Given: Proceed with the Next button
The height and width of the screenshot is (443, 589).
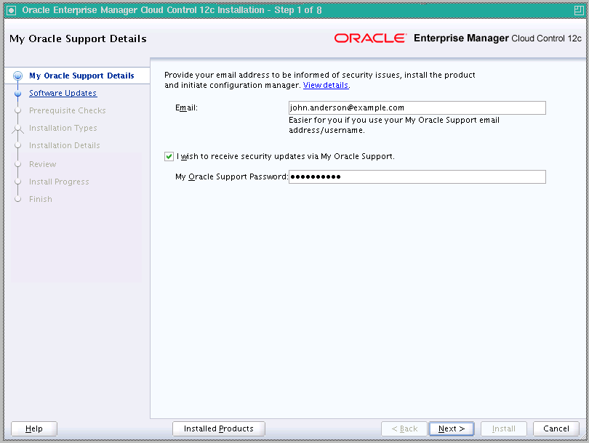Looking at the screenshot, I should [x=452, y=428].
